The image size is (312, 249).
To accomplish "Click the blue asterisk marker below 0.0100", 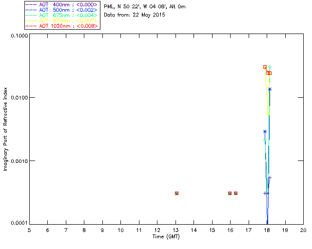I will 265,131.
